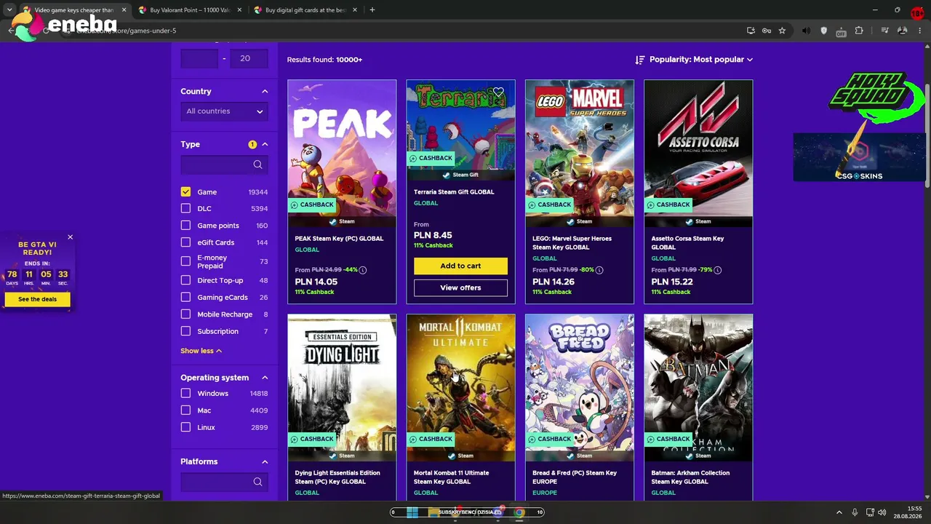
Task: Click Show less in Type filter
Action: coord(201,351)
